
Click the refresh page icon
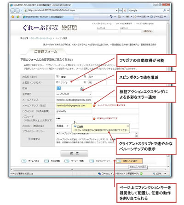coord(121,11)
